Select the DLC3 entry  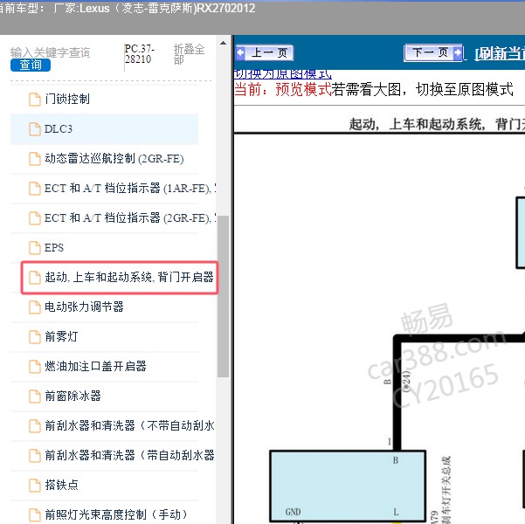point(59,129)
